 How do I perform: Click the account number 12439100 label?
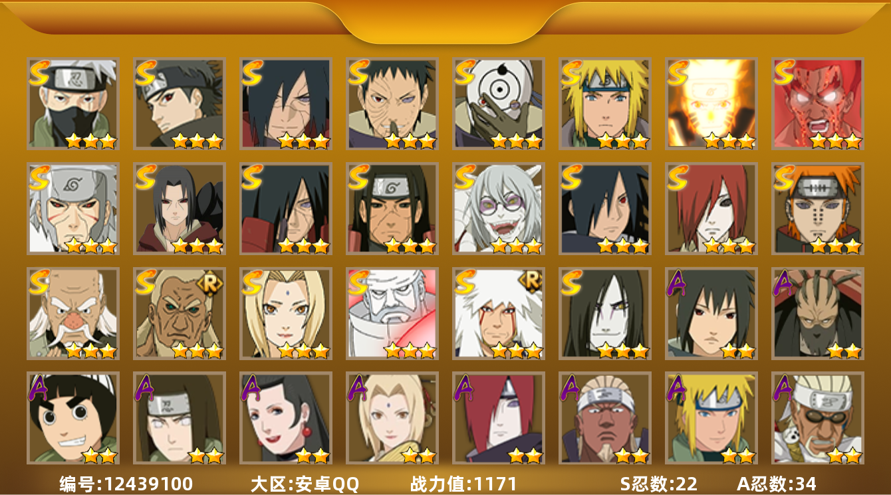126,484
